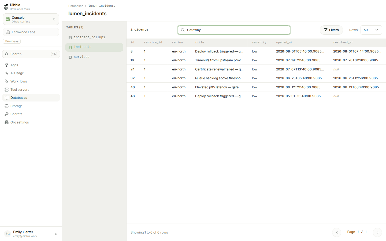
Task: Click the EC user avatar
Action: point(8,234)
